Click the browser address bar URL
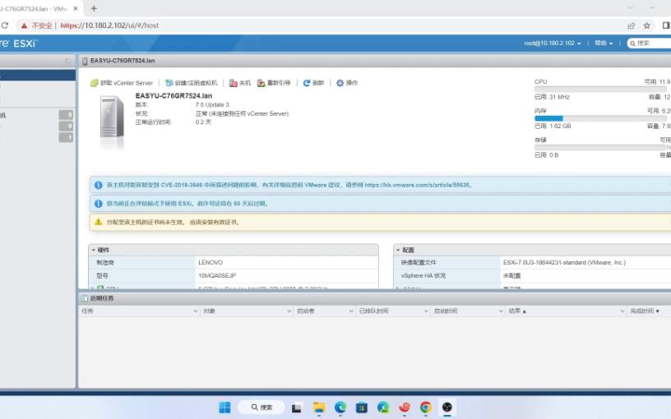The image size is (671, 419). pyautogui.click(x=109, y=25)
